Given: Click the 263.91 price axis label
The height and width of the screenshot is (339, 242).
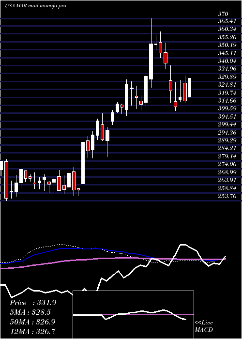Looking at the screenshot, I should pyautogui.click(x=227, y=180).
